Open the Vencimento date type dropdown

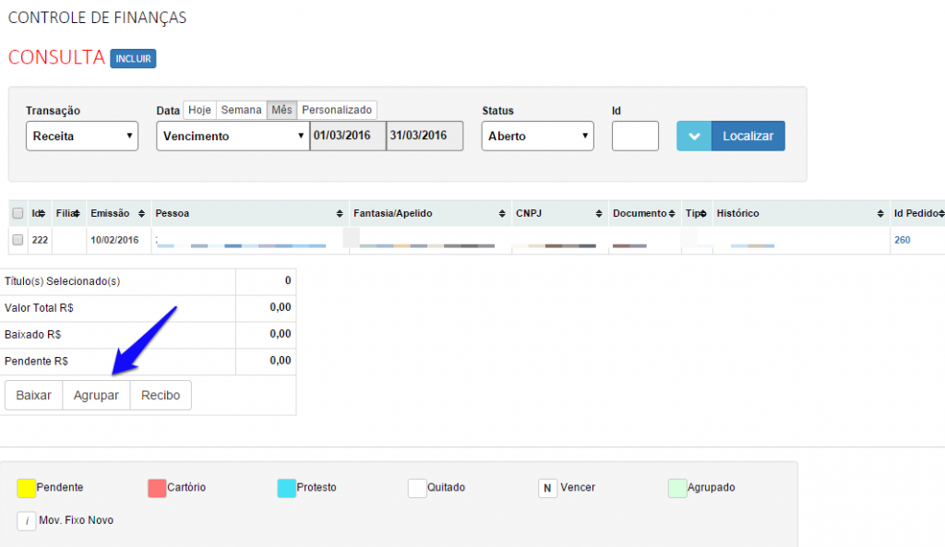pos(232,136)
